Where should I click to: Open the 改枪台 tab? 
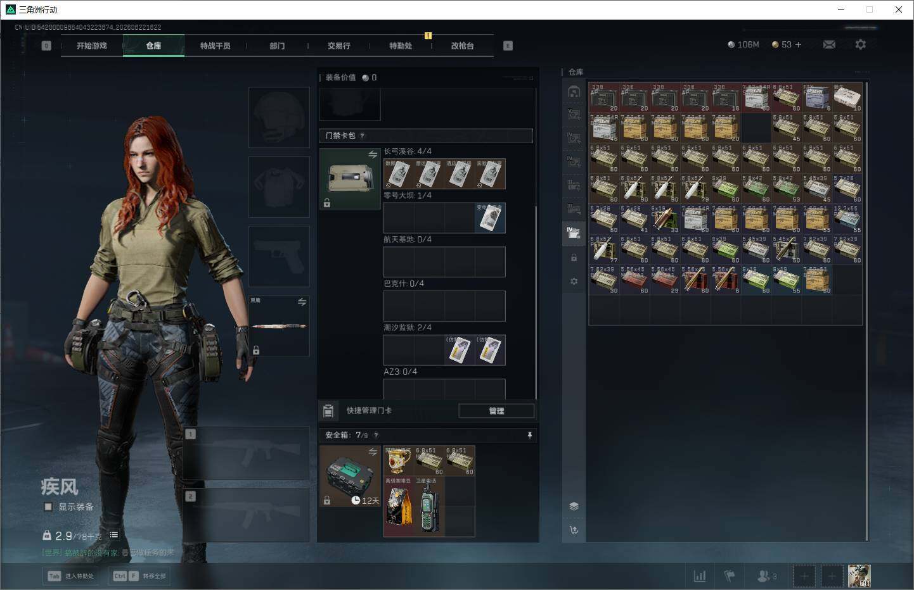[463, 46]
